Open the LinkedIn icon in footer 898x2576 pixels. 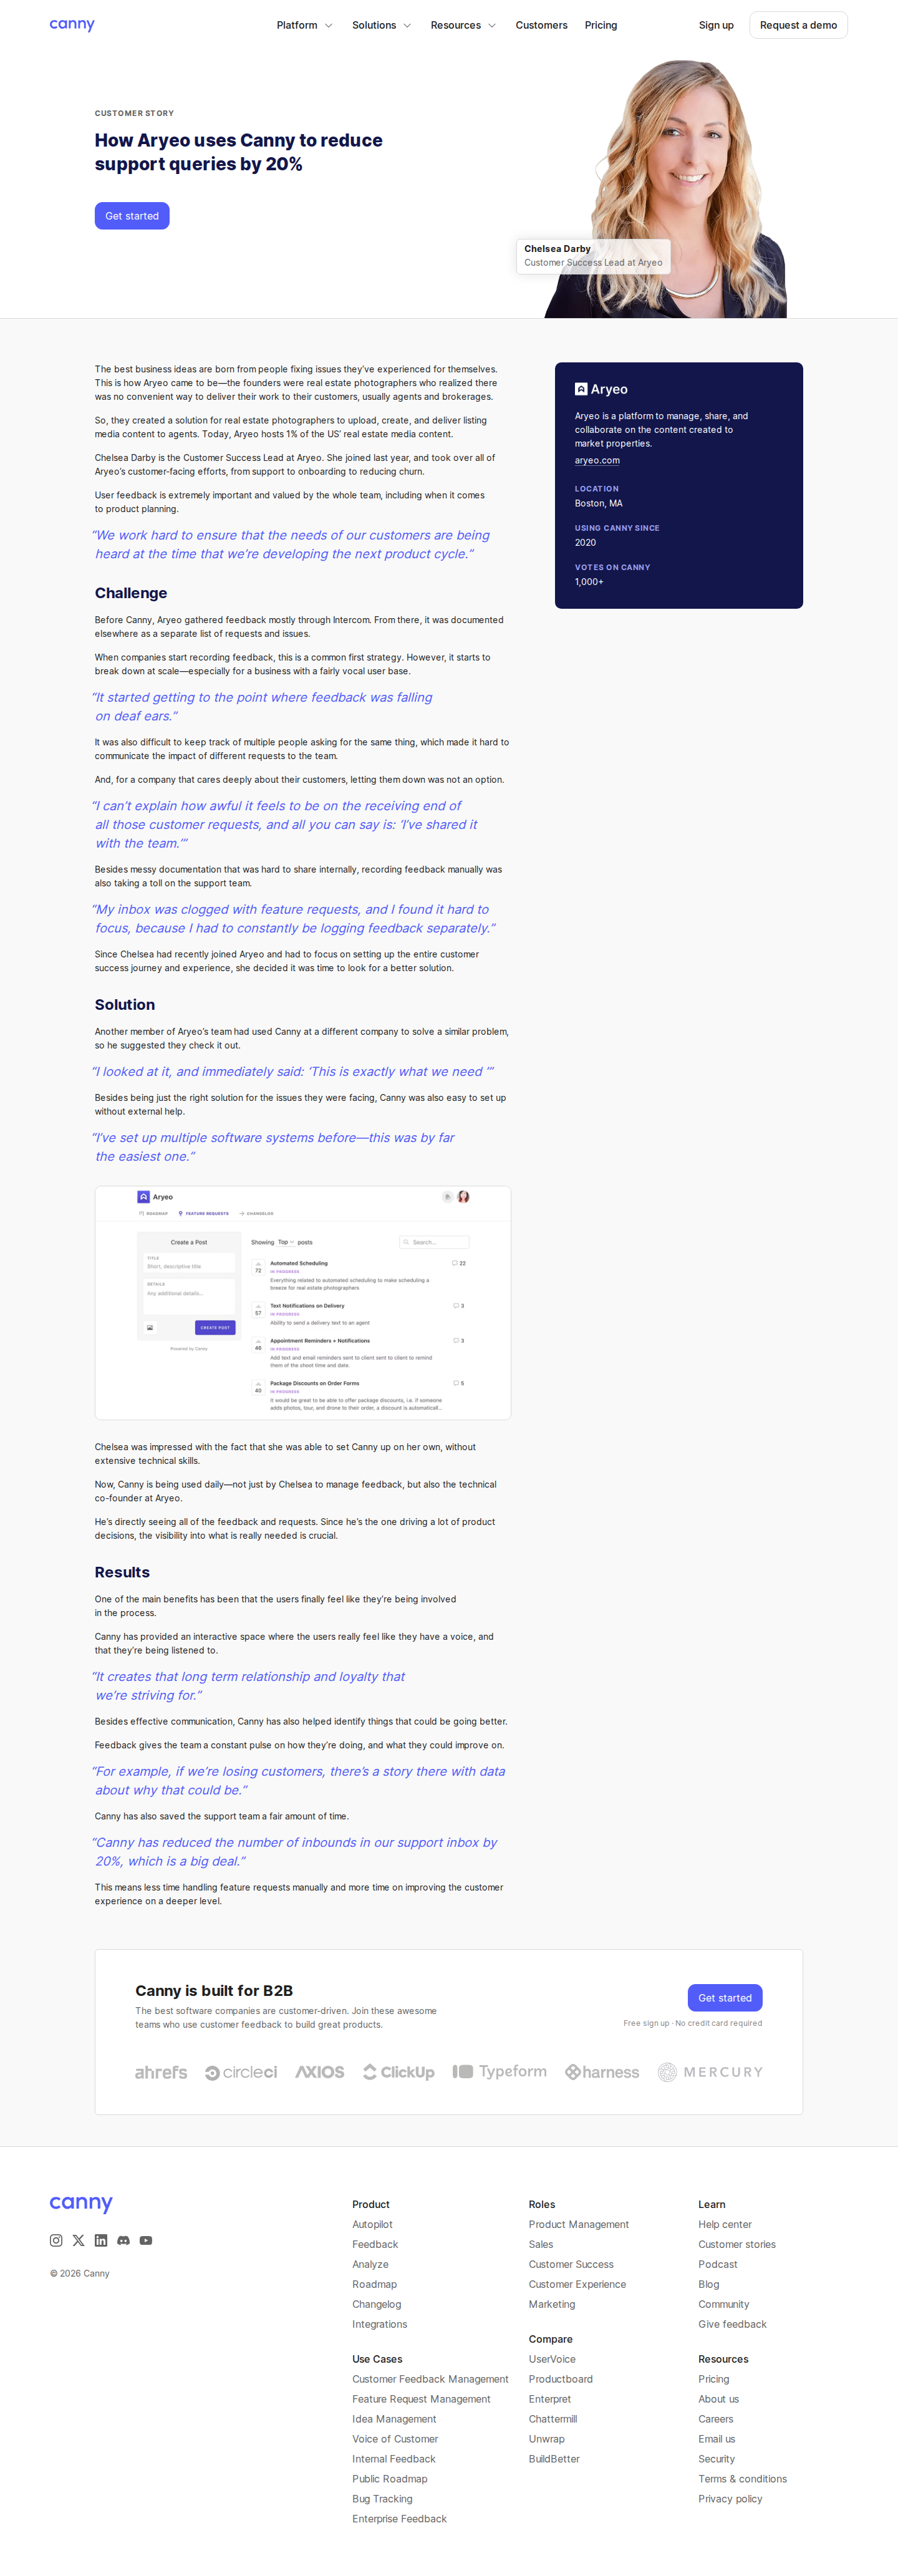(x=101, y=2240)
